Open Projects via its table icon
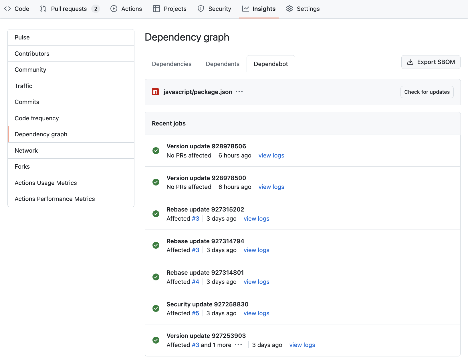Viewport: 468px width, 363px height. point(156,9)
